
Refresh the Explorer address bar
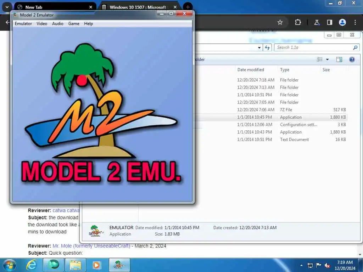[267, 47]
